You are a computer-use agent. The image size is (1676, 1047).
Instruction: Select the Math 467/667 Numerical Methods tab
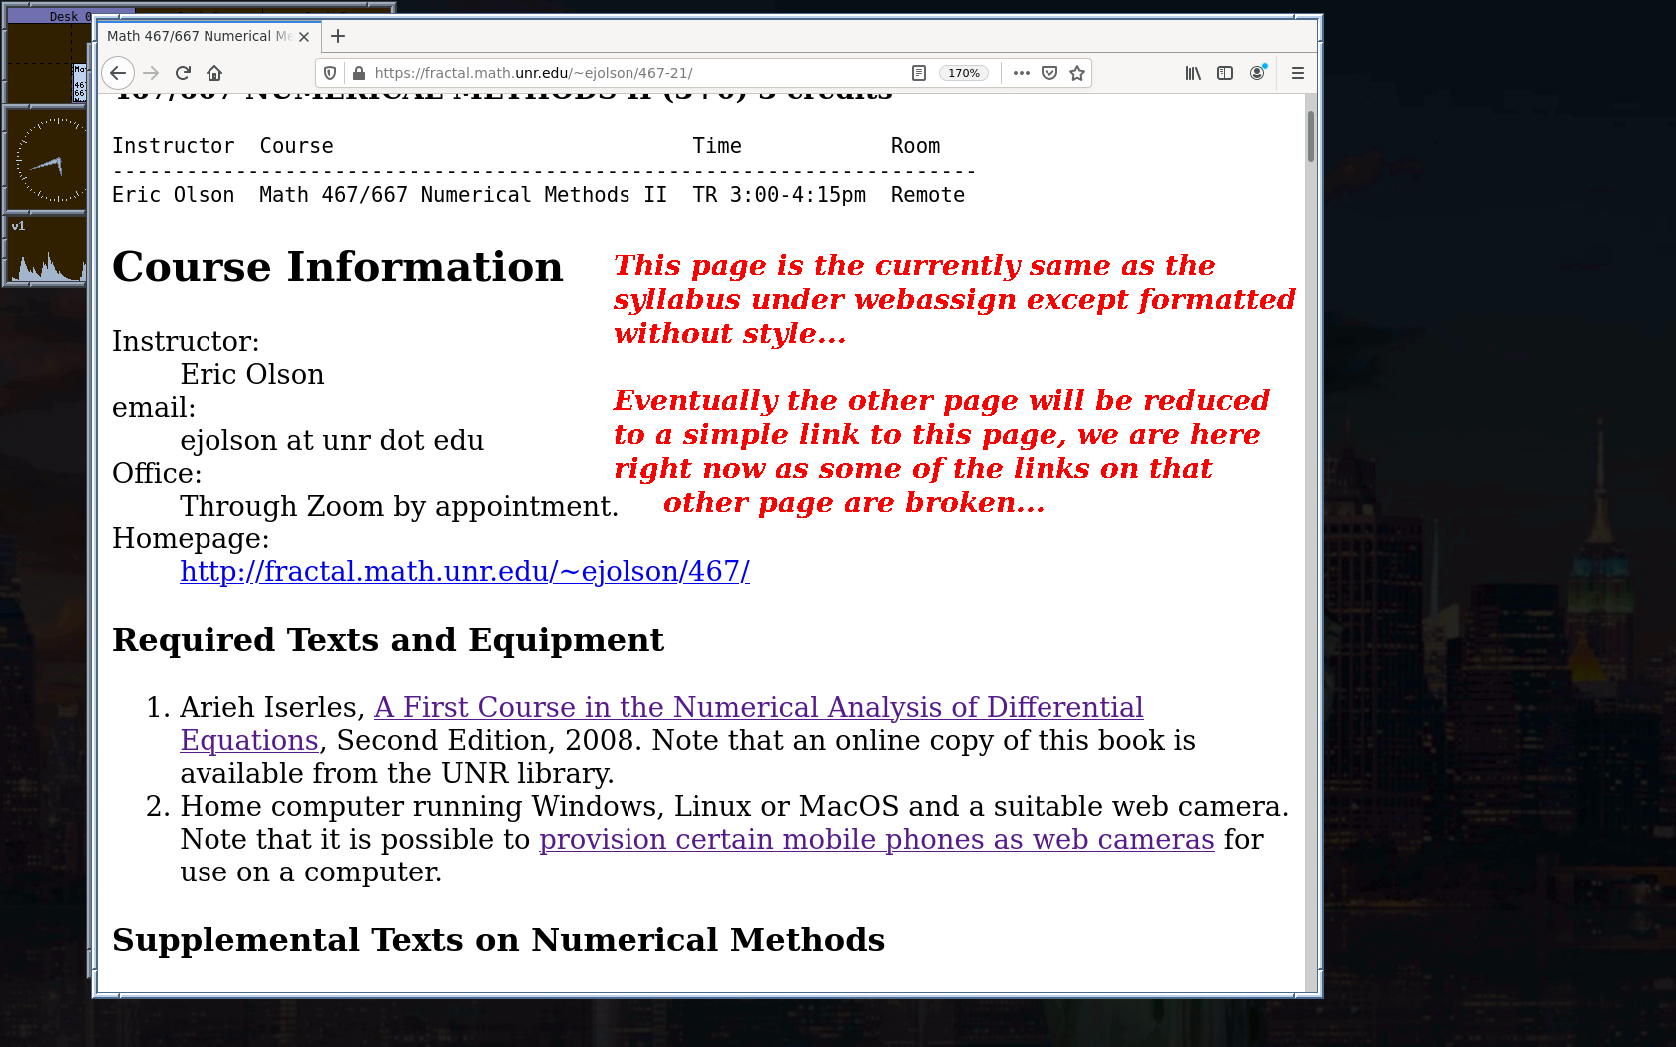tap(200, 36)
